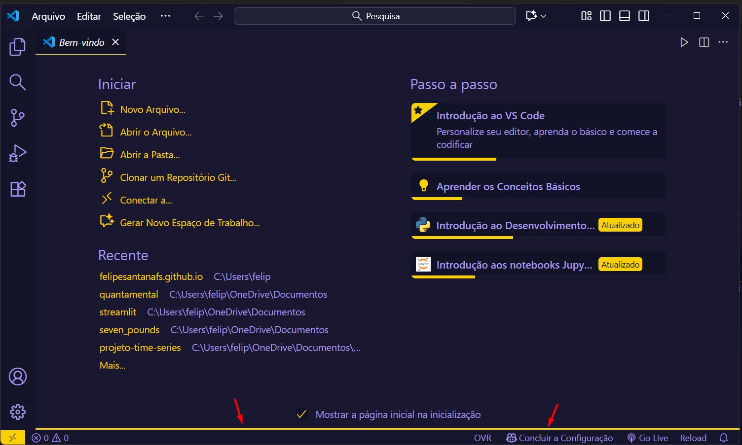Open the Explorer icon in the activity bar
This screenshot has width=742, height=445.
click(18, 47)
